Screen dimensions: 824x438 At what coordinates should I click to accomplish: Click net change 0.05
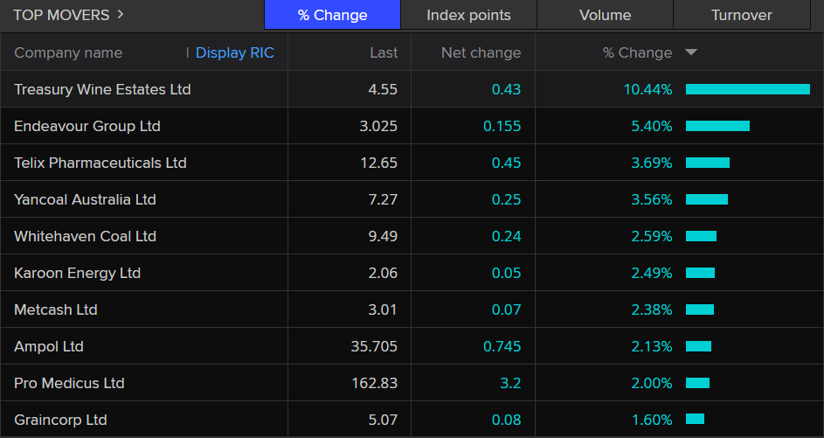point(506,273)
